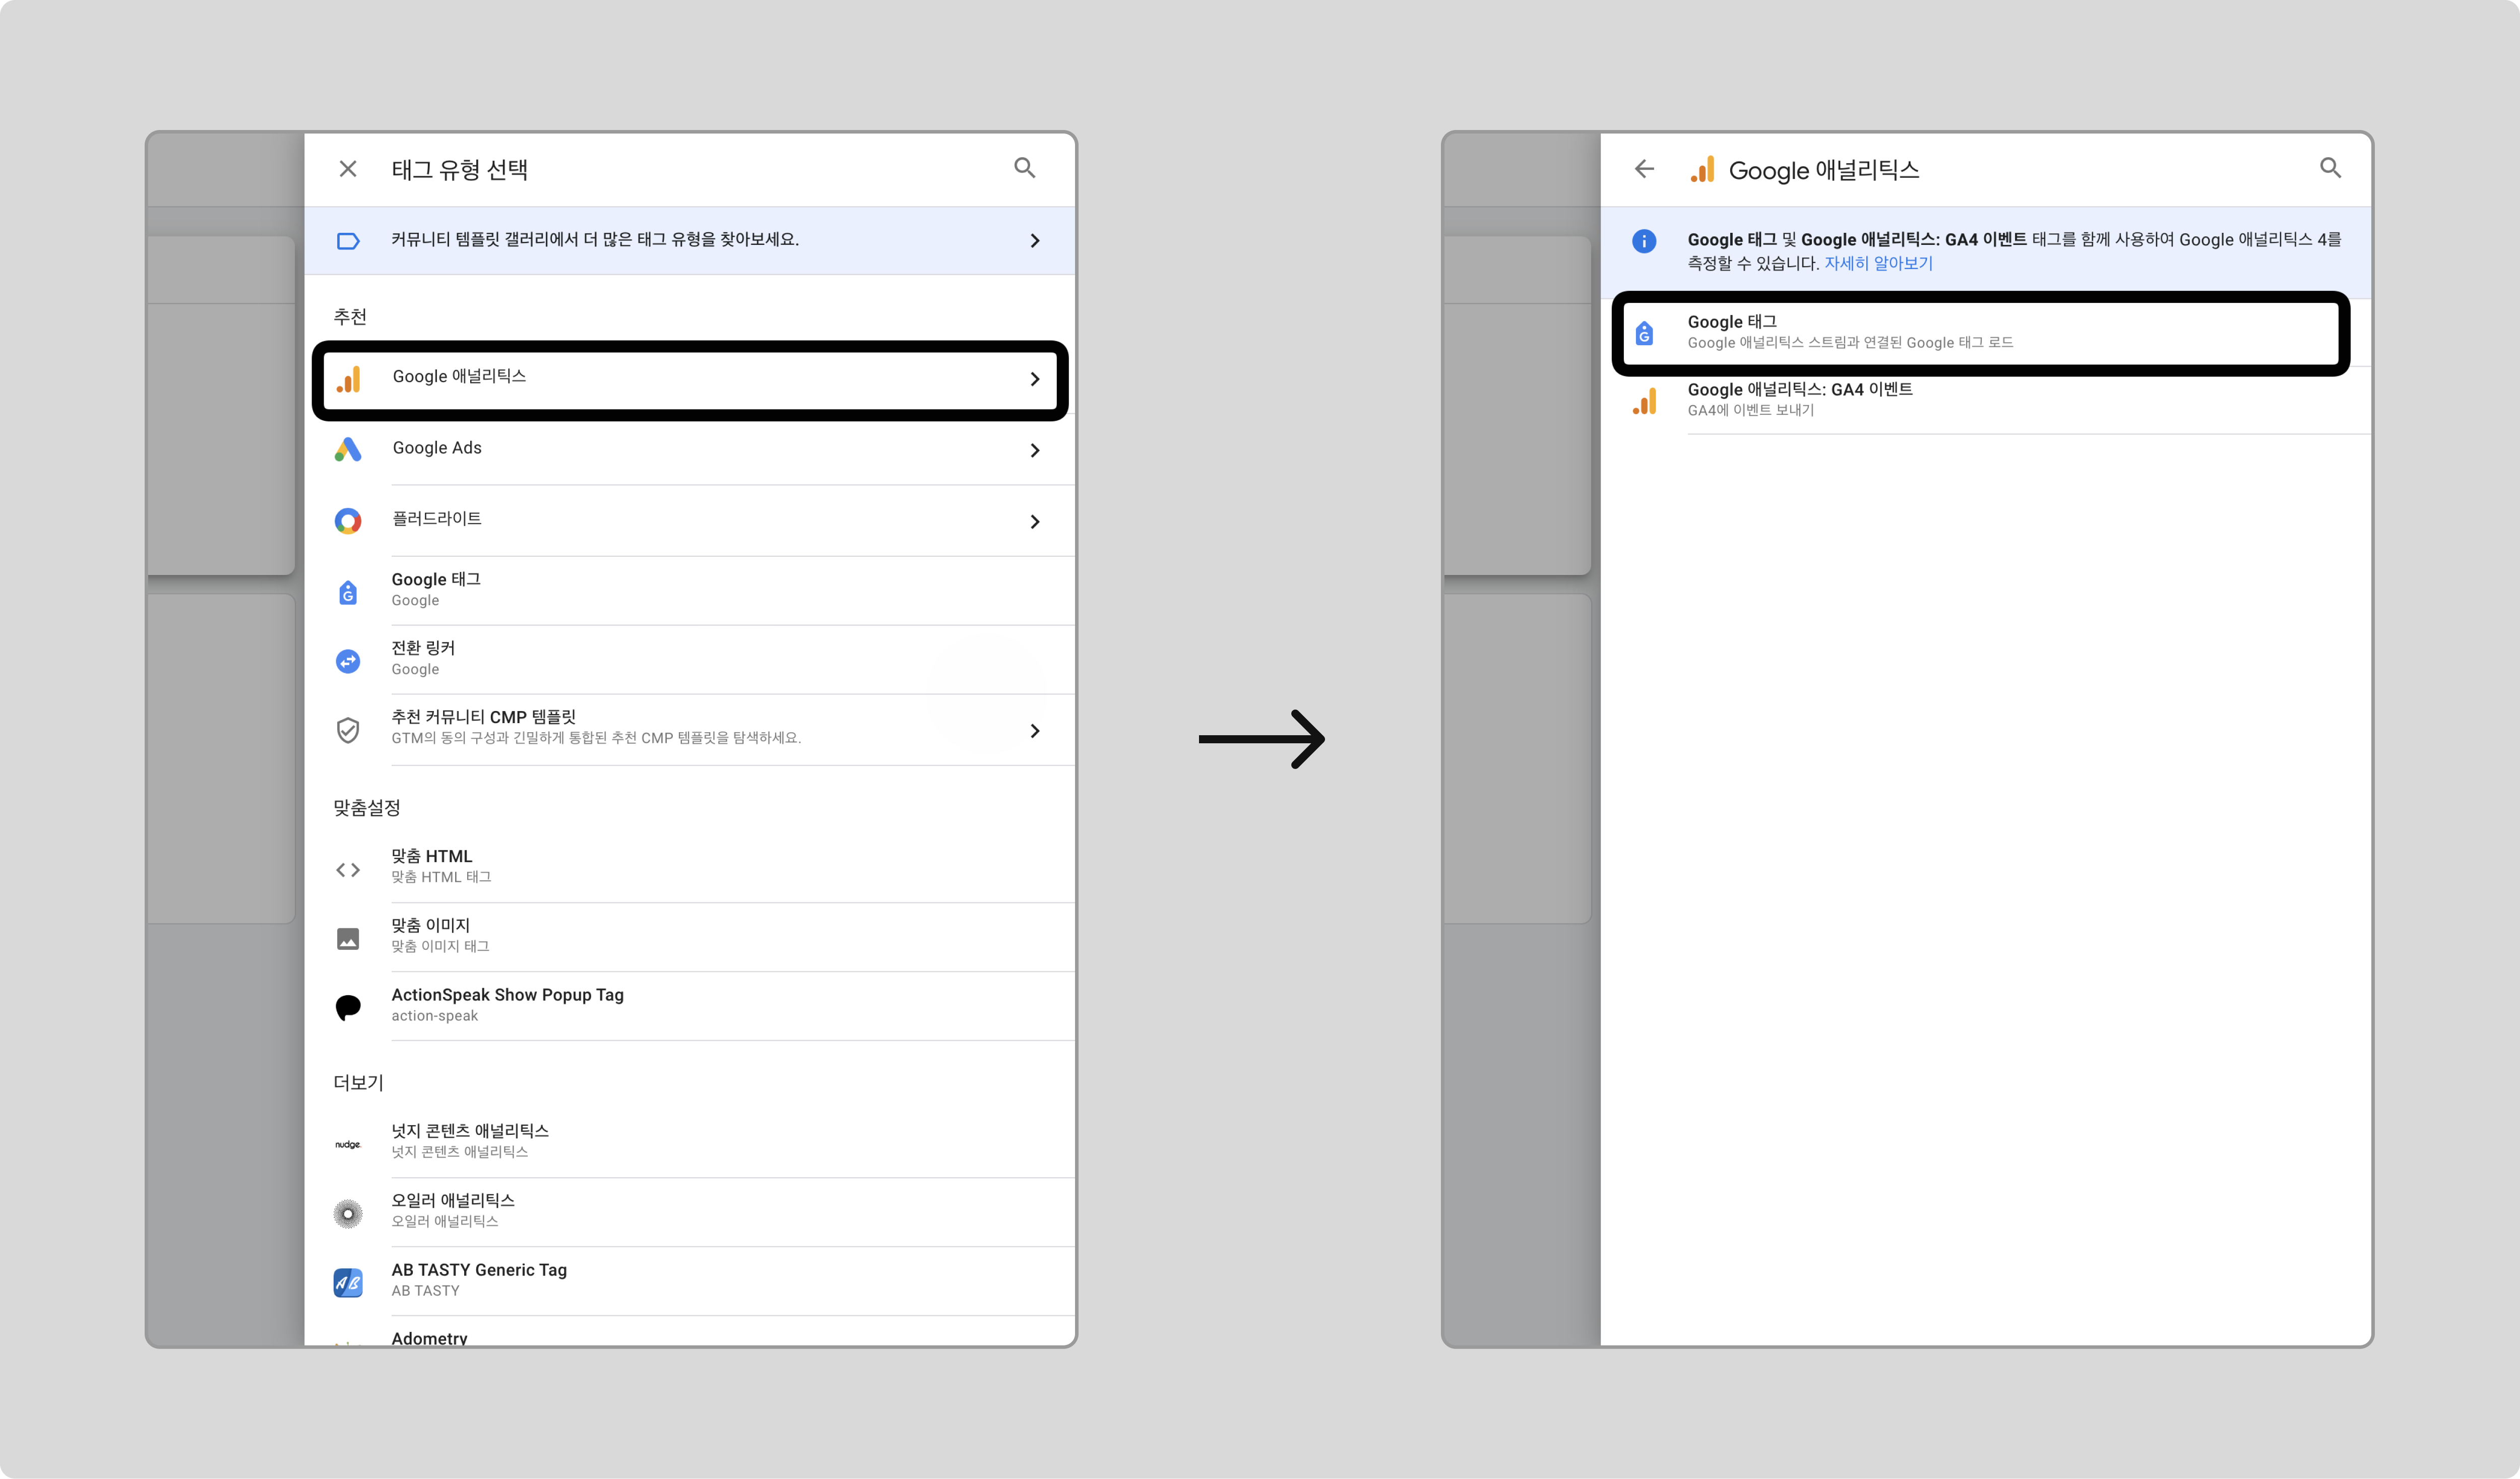Click ActionSpeak speech bubble icon
This screenshot has height=1479, width=2520.
348,1007
